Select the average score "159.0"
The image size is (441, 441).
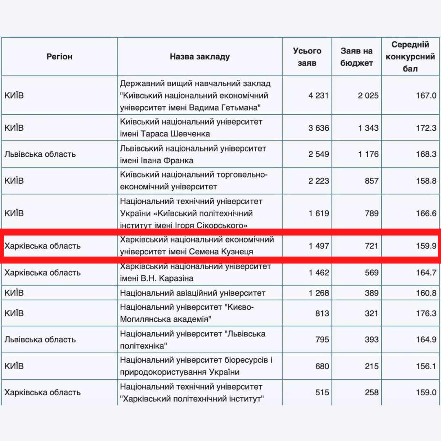pyautogui.click(x=426, y=392)
